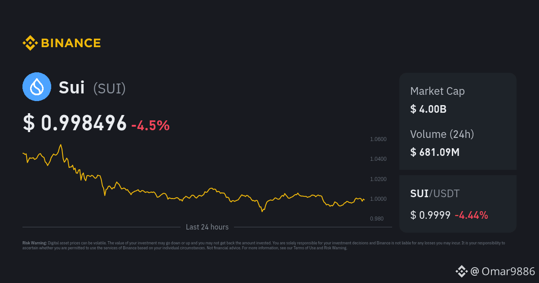Click the SUI/USDT trading pair
Screen dimensions: 539x283
(x=435, y=194)
